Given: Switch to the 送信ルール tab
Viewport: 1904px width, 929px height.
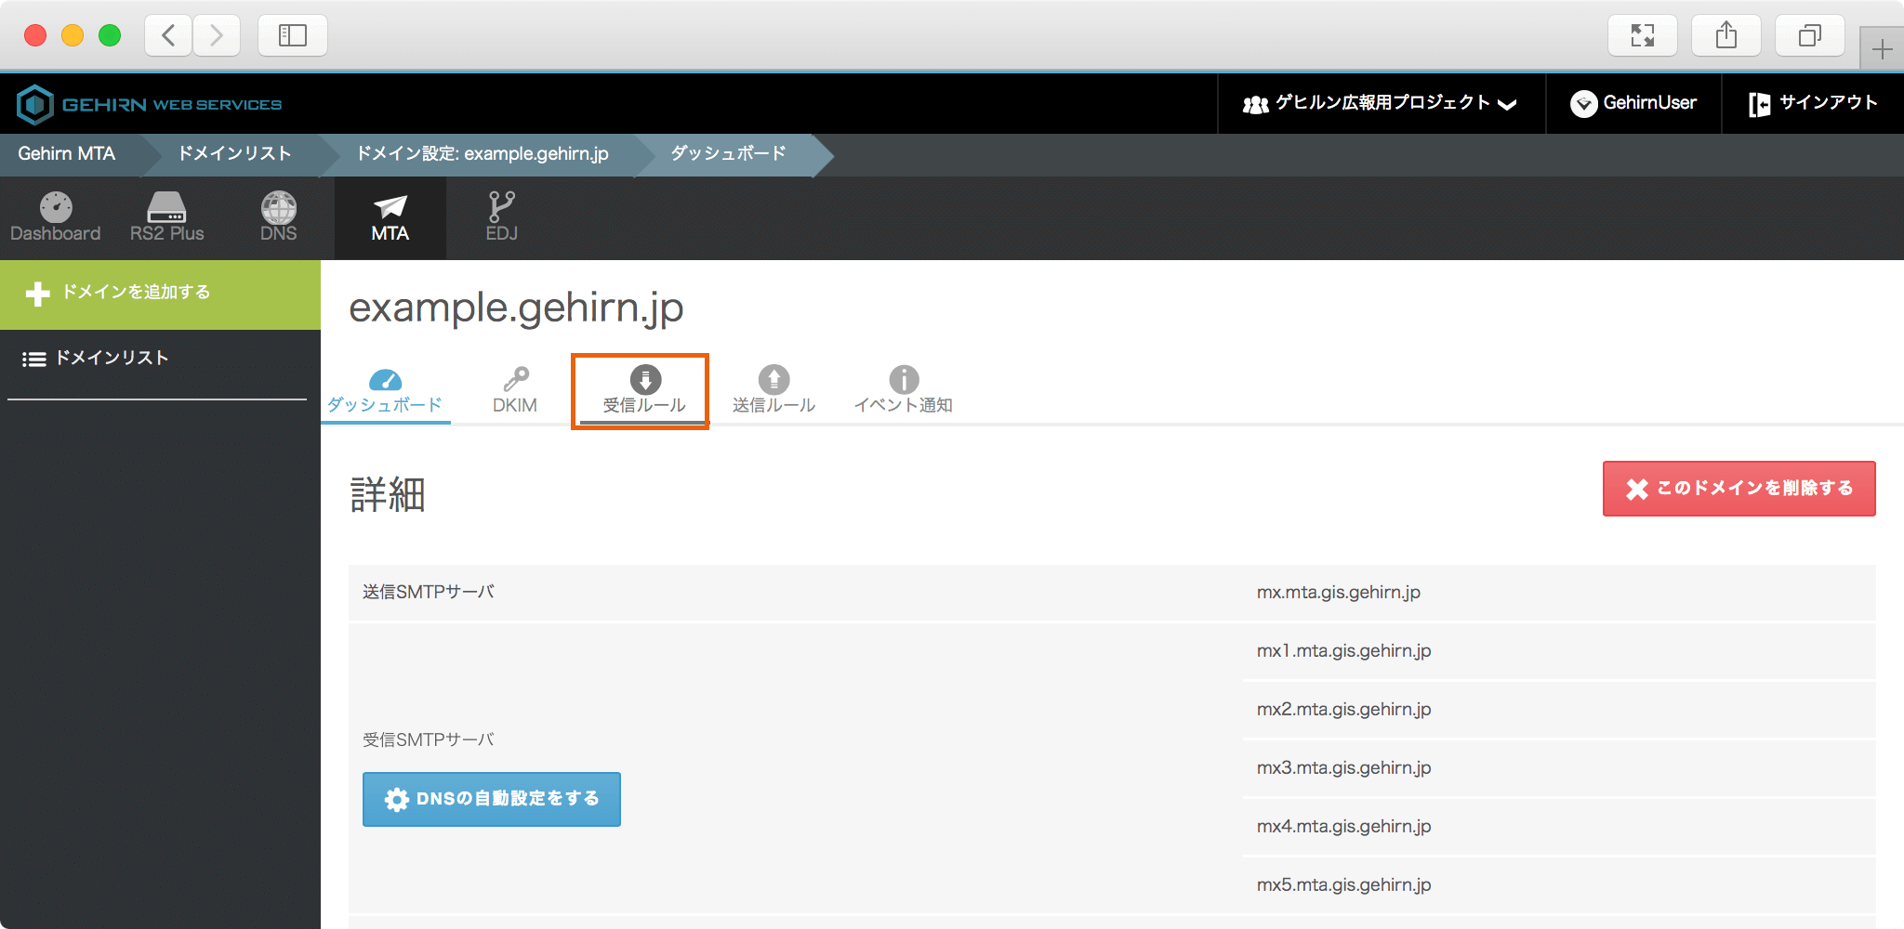Looking at the screenshot, I should coord(773,390).
